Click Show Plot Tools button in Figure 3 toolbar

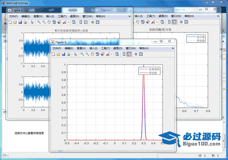141,54
